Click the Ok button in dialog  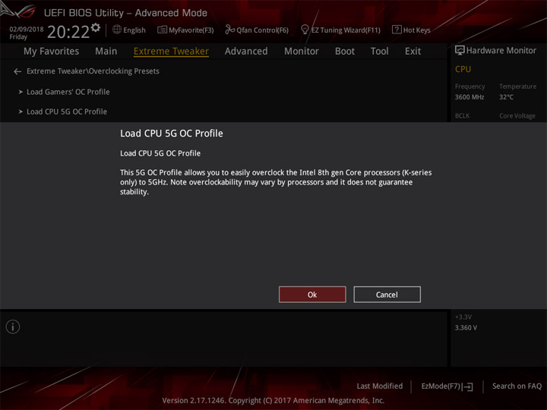(x=312, y=295)
